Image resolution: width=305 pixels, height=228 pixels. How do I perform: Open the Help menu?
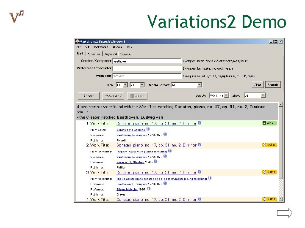129,47
